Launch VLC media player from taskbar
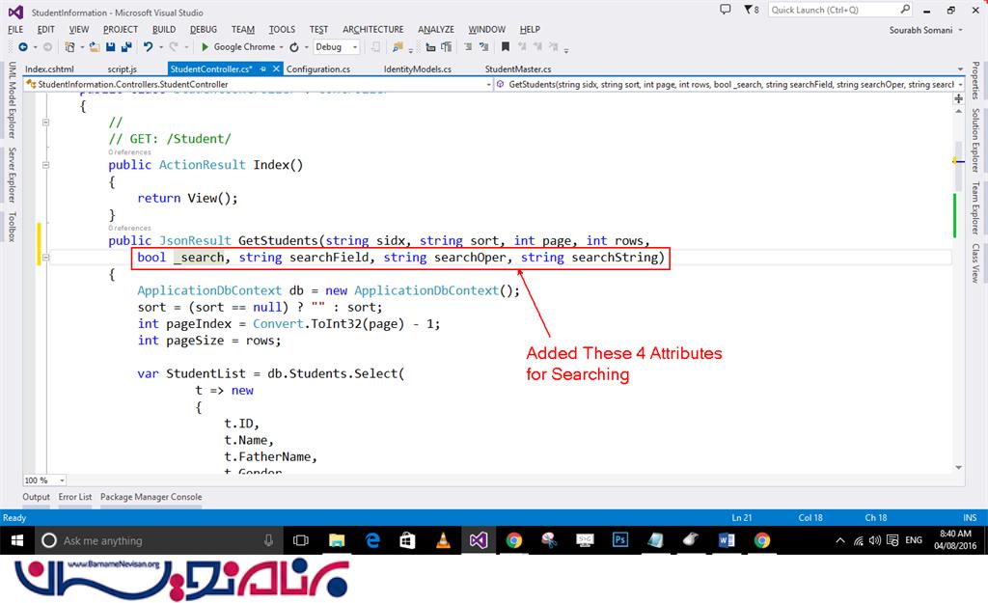This screenshot has height=603, width=988. [443, 540]
